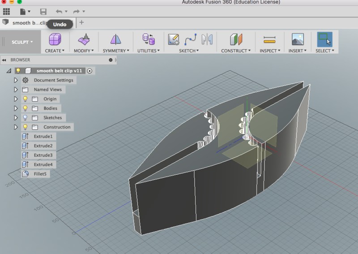Select the Spline sketch tool
This screenshot has height=254, width=358.
pyautogui.click(x=191, y=39)
